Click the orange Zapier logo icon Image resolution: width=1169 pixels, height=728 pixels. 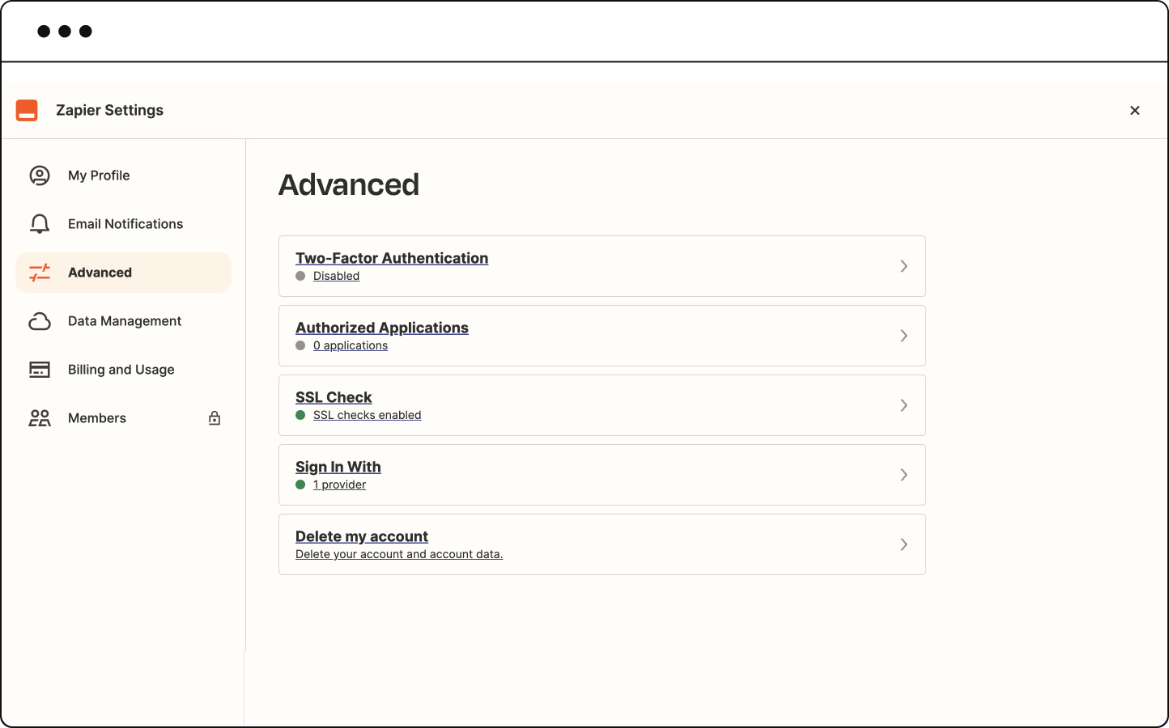point(27,110)
